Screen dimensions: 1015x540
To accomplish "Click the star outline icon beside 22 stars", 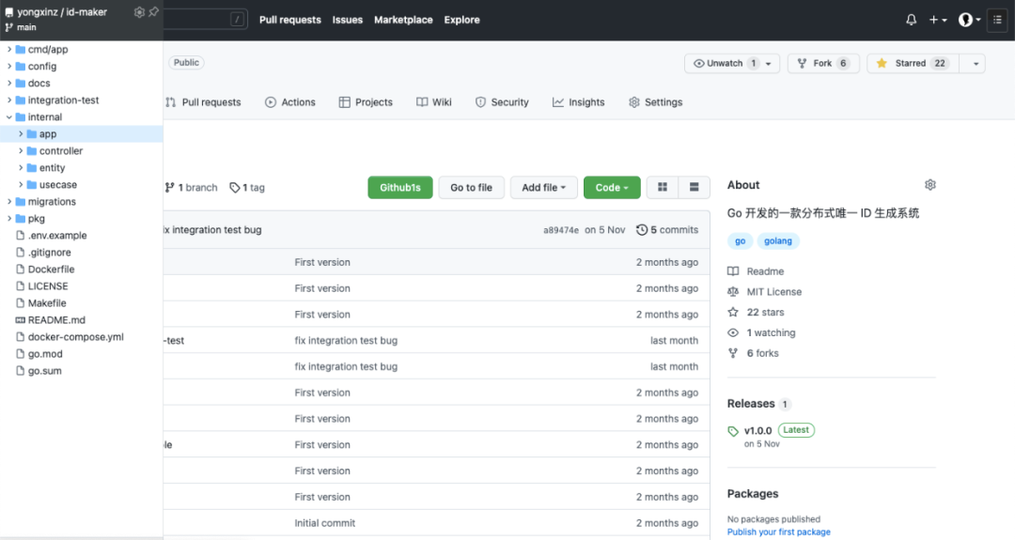I will 733,313.
